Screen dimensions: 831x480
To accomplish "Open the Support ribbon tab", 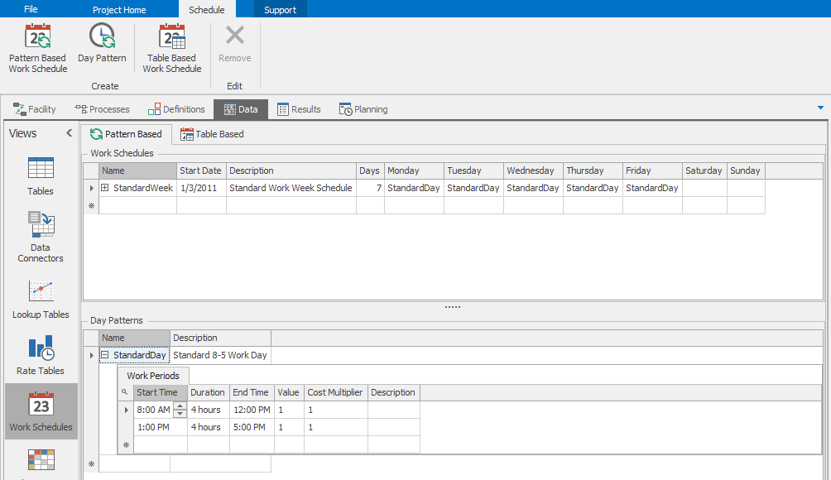I will pos(280,10).
